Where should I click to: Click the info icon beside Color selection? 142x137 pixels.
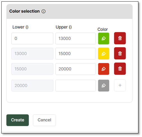(x=43, y=11)
